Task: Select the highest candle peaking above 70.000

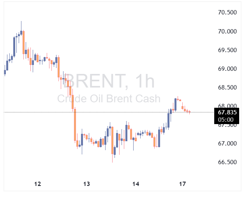Action: pos(21,32)
